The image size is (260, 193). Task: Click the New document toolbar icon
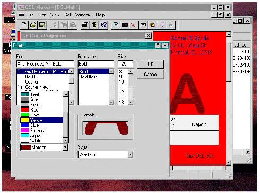click(x=24, y=25)
